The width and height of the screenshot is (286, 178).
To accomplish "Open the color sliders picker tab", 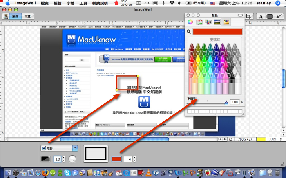I will click(x=199, y=22).
